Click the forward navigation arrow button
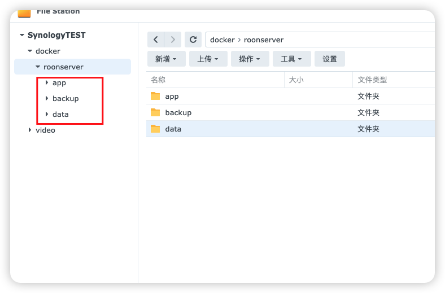Image resolution: width=445 pixels, height=293 pixels. 173,40
